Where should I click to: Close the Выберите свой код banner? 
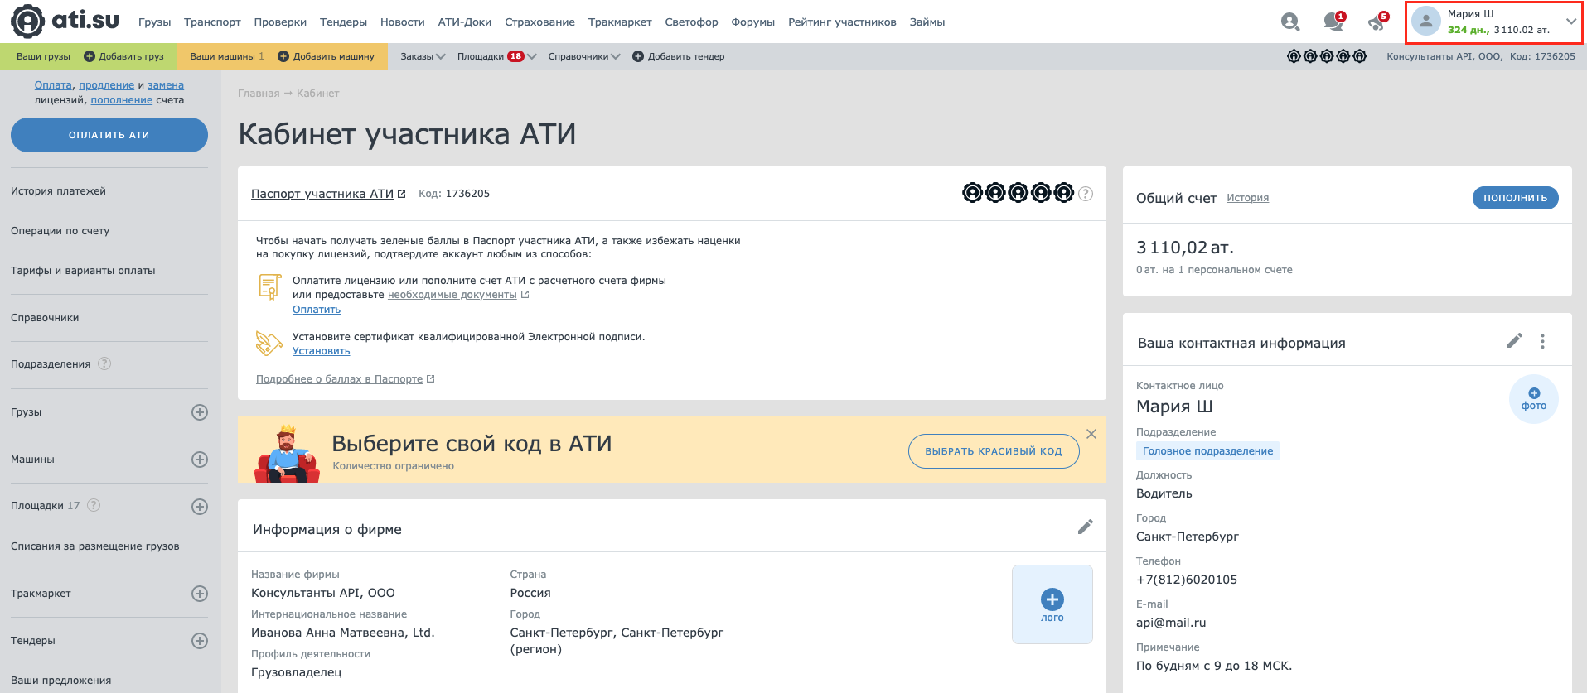click(x=1091, y=434)
